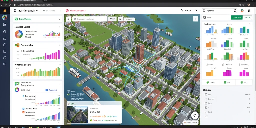This screenshot has width=256, height=128.
Task: Open the cloud-shaped icon in dark sidebar
Action: coord(5,58)
